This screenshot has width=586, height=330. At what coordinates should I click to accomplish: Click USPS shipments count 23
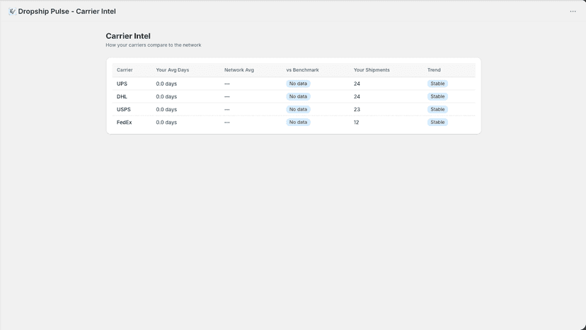point(357,110)
